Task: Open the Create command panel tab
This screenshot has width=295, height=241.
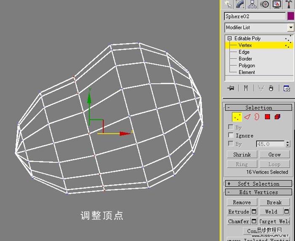Action: pos(228,4)
